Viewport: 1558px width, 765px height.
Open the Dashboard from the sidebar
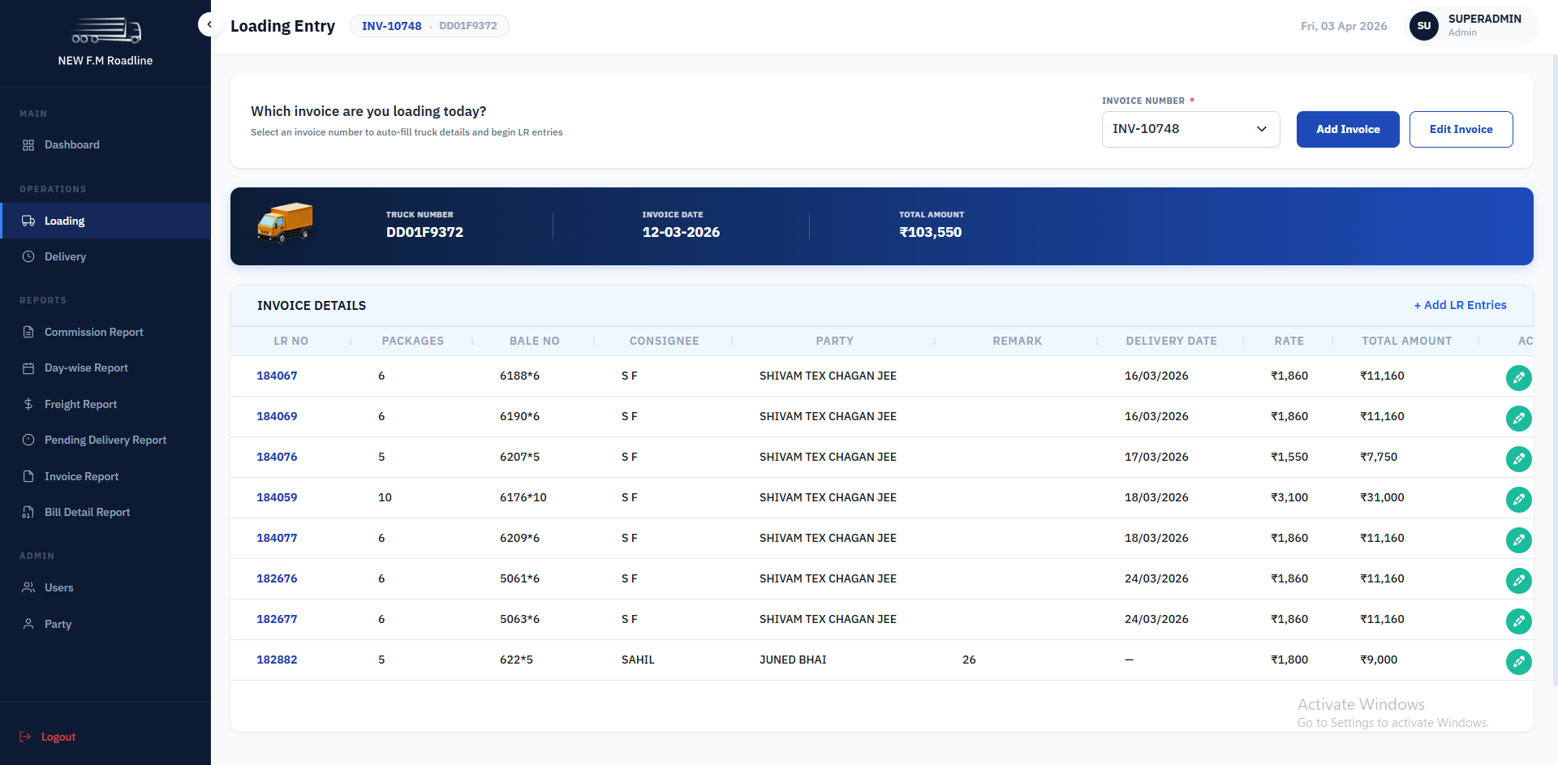[72, 144]
